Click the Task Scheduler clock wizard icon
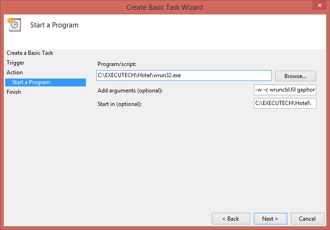The height and width of the screenshot is (230, 330). tap(14, 25)
